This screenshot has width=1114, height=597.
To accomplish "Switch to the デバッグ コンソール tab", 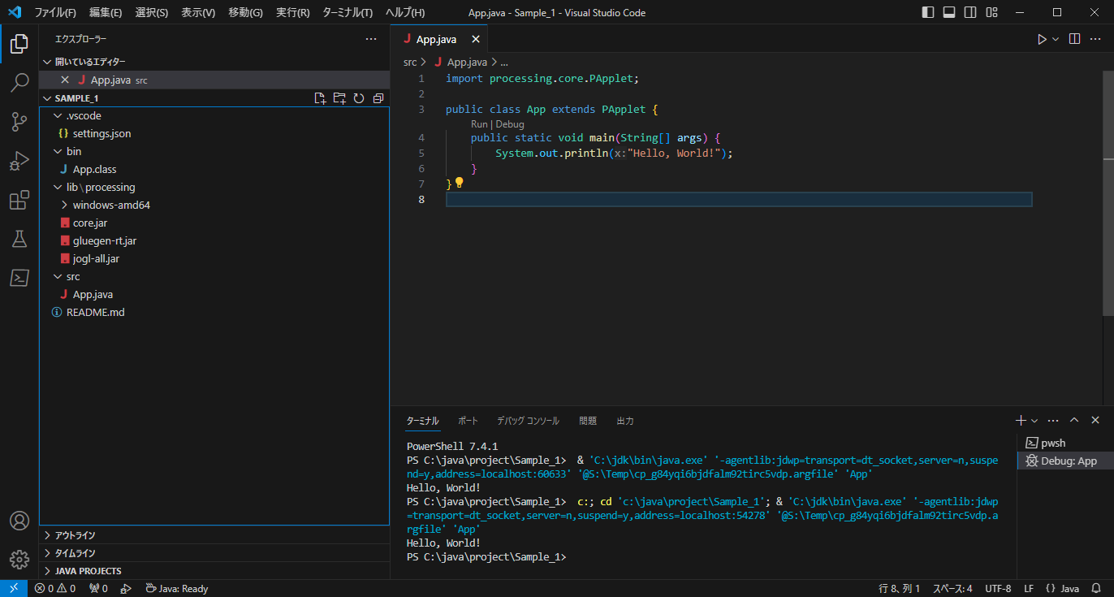I will pos(528,421).
